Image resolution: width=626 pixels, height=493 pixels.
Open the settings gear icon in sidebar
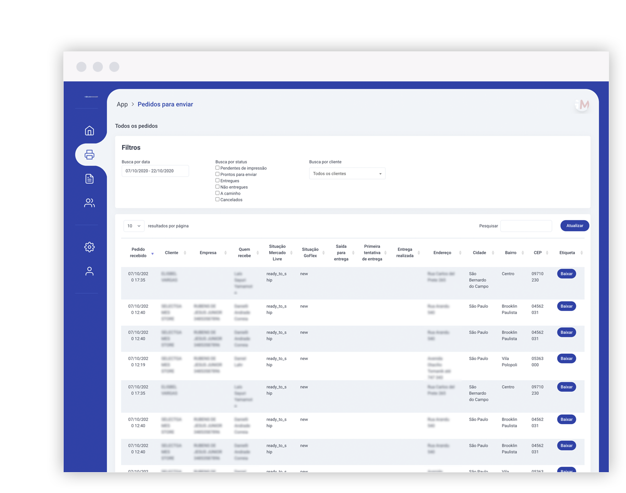[89, 247]
